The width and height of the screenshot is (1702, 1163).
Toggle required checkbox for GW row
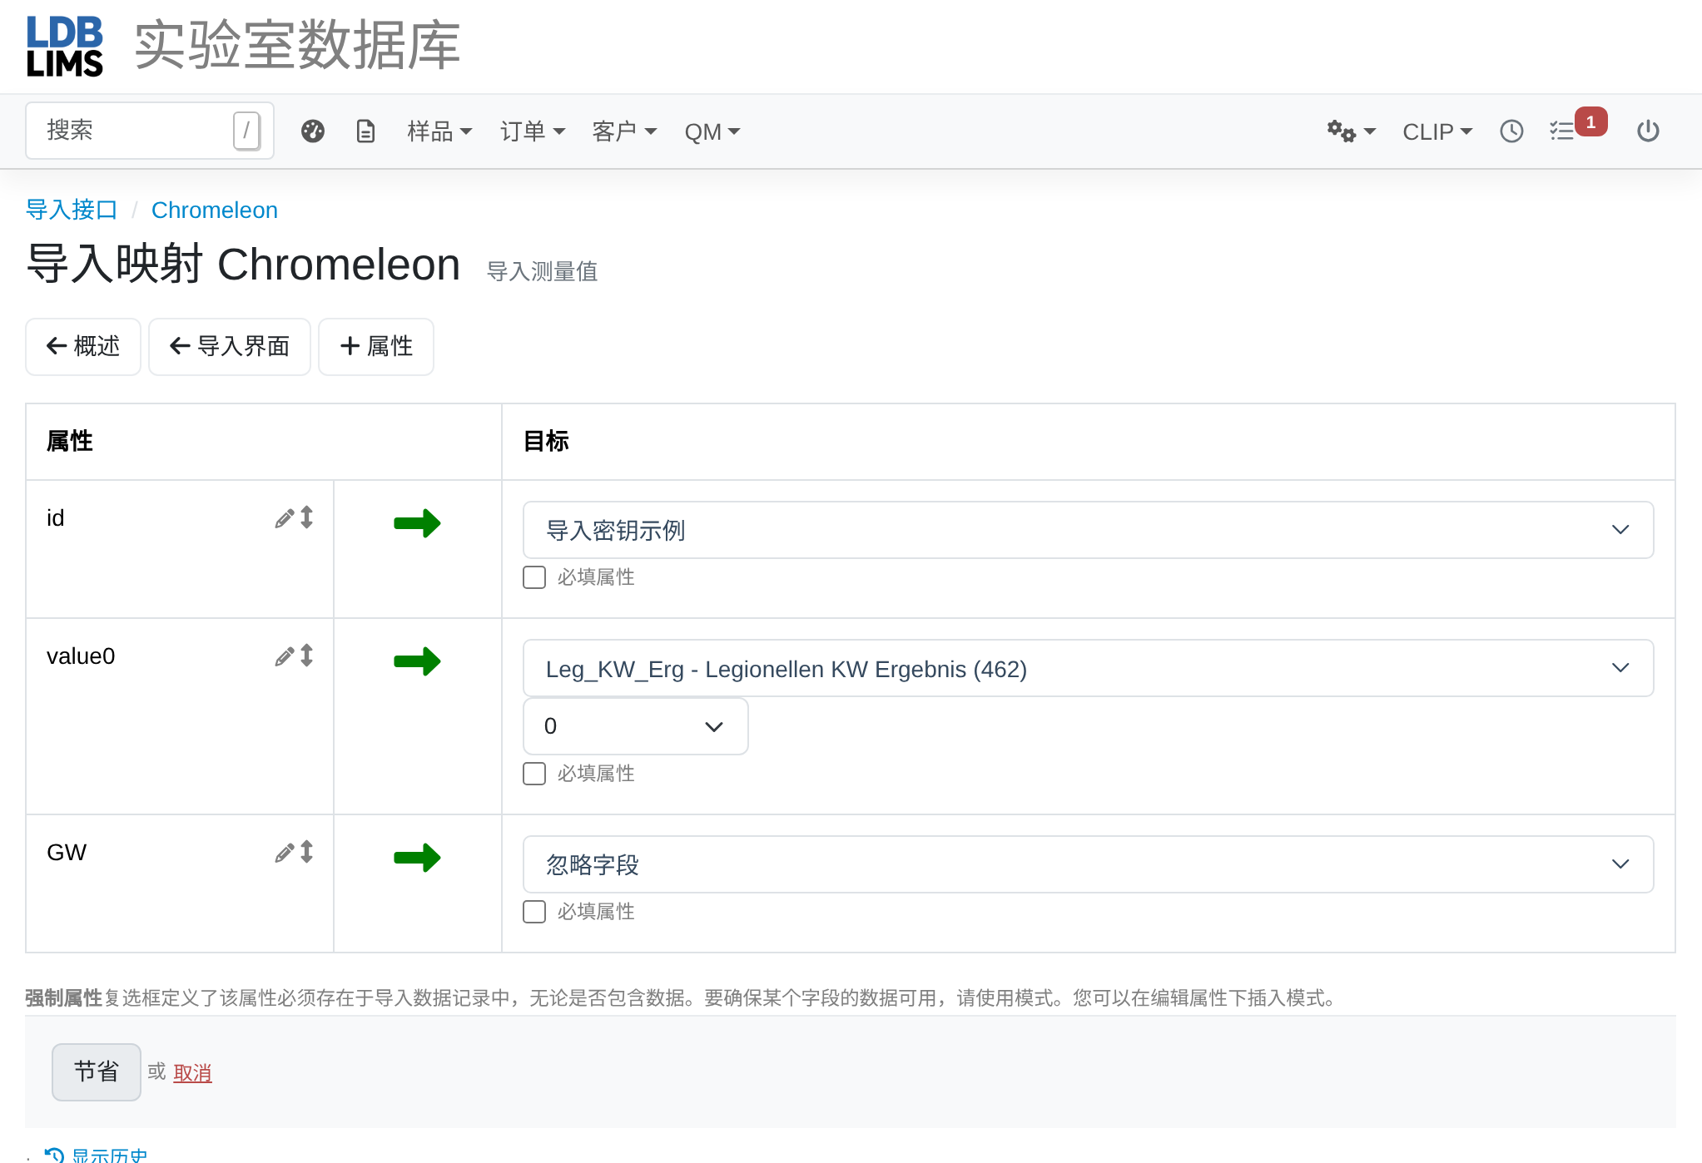[534, 912]
